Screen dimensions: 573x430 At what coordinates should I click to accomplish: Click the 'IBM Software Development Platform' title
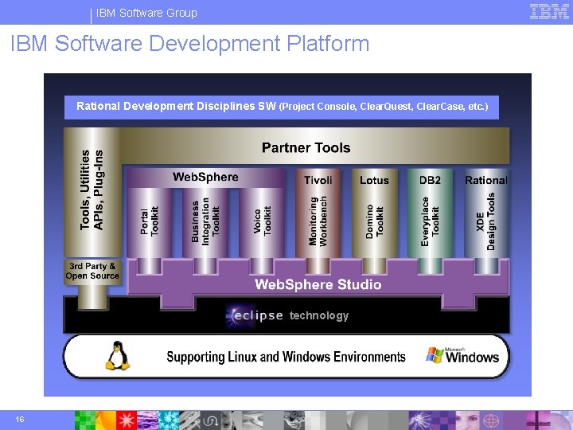(x=190, y=43)
